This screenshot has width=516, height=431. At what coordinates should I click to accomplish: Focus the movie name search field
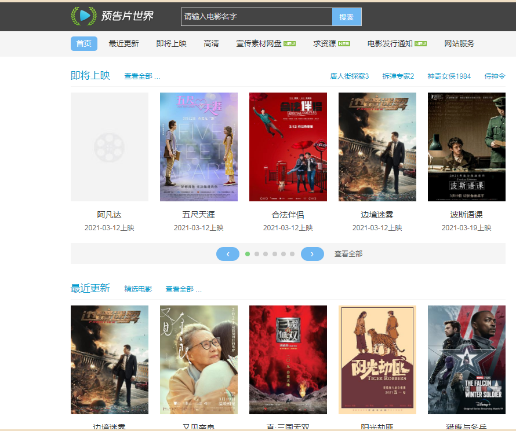[256, 17]
